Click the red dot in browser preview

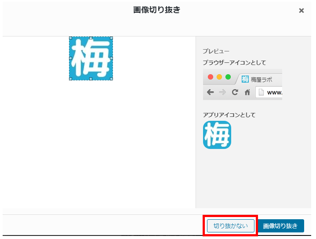[x=211, y=77]
